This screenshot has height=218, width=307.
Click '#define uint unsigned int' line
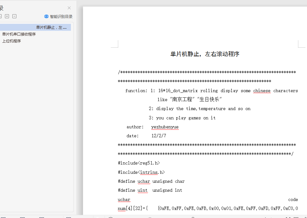click(150, 190)
